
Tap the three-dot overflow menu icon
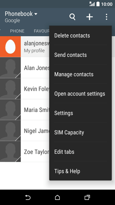coord(107,17)
